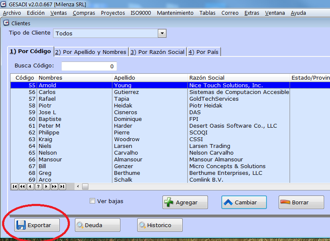Enable the Ver bajas checkbox
This screenshot has width=330, height=241.
click(x=93, y=201)
